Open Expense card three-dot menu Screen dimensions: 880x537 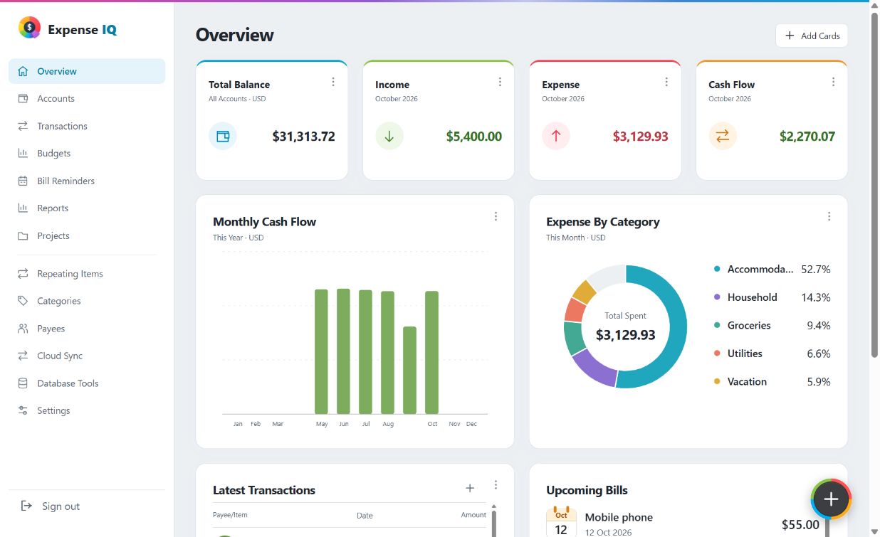coord(666,82)
